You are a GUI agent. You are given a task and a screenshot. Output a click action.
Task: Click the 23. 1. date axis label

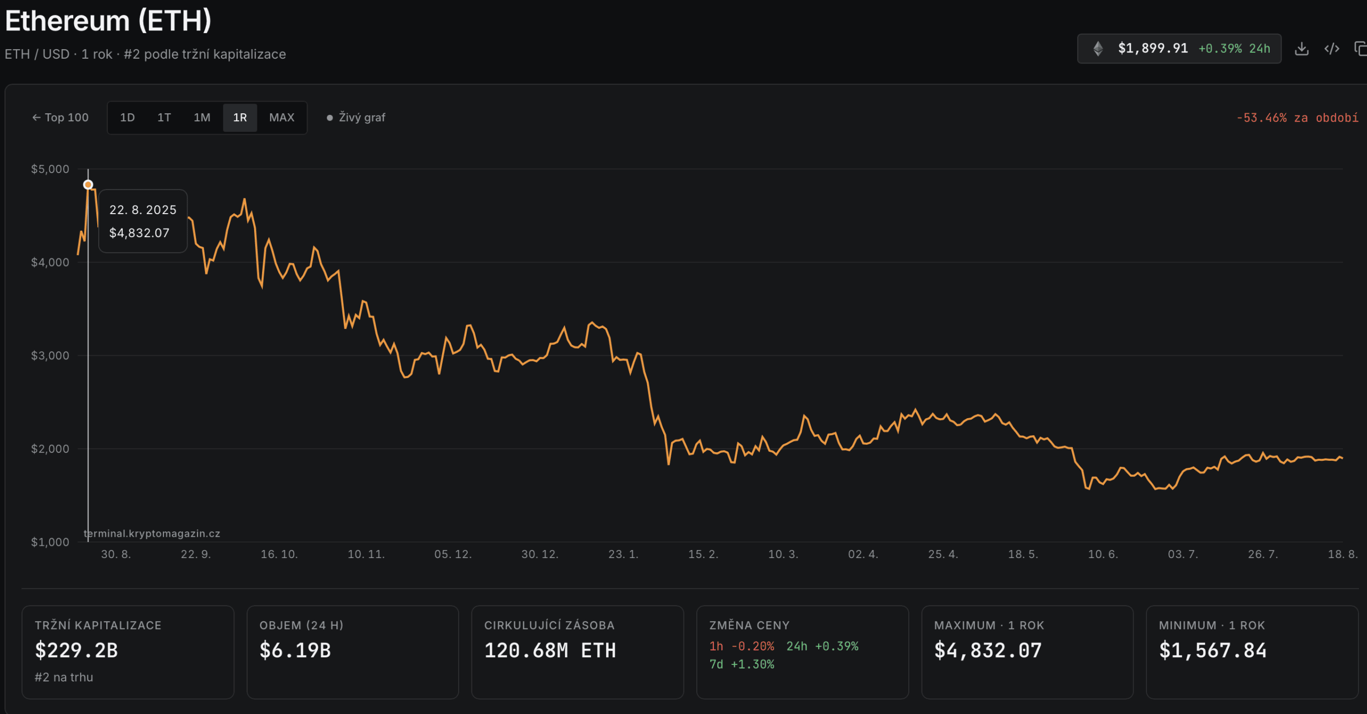click(x=623, y=554)
